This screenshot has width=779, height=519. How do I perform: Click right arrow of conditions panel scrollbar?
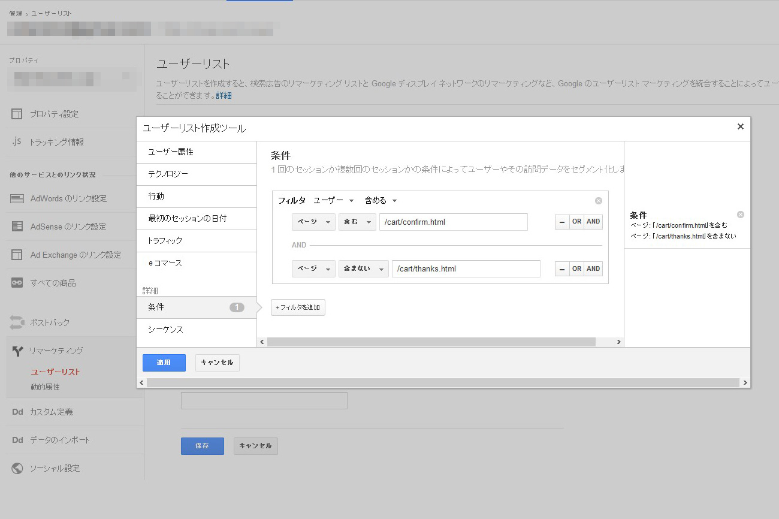pyautogui.click(x=620, y=342)
